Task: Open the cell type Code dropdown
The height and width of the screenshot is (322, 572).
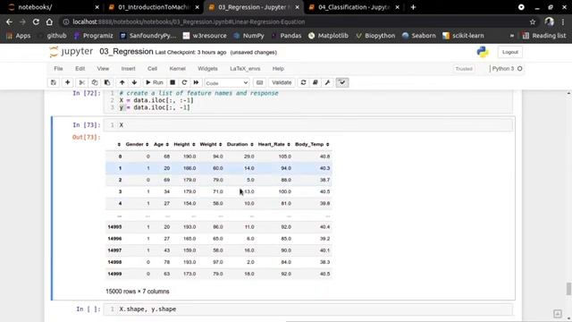Action: 226,83
